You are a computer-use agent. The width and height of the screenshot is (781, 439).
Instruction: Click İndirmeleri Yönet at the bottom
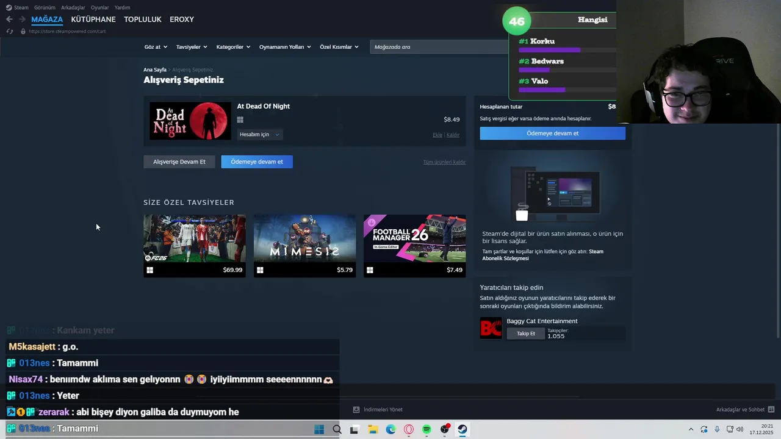pos(383,410)
